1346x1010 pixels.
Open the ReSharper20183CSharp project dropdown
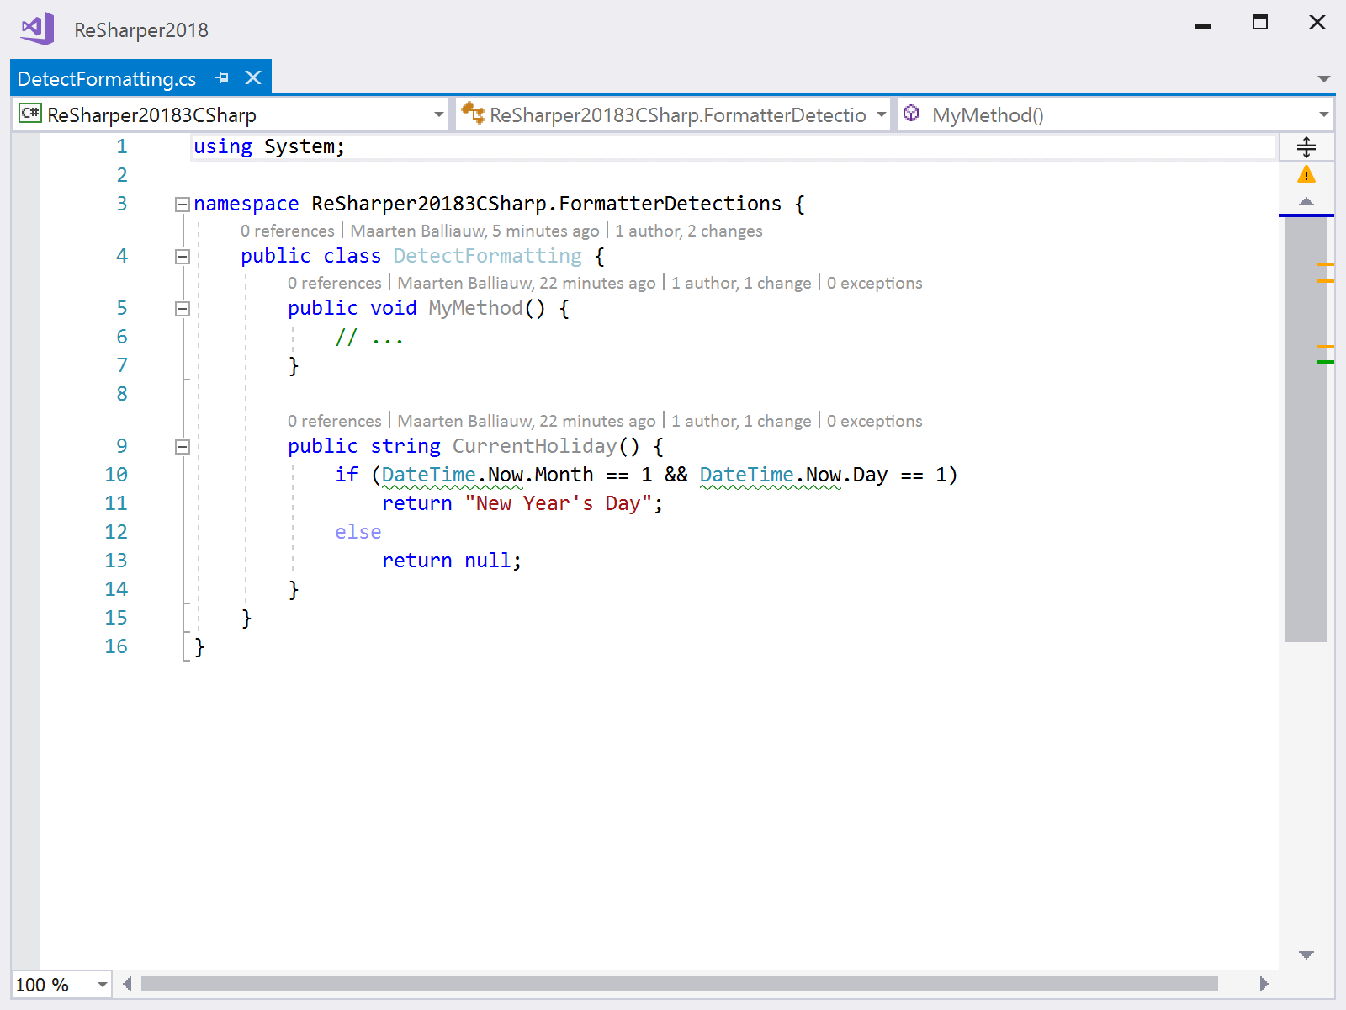tap(439, 114)
